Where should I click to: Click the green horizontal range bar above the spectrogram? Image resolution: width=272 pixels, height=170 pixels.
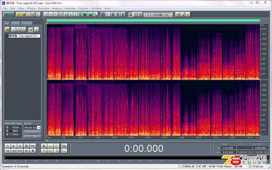point(153,20)
